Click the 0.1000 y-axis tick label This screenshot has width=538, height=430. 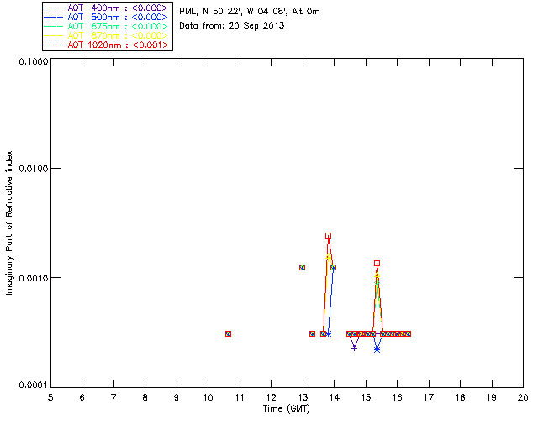[x=34, y=61]
